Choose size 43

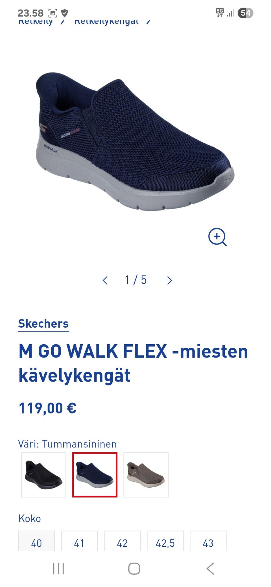coord(208,541)
